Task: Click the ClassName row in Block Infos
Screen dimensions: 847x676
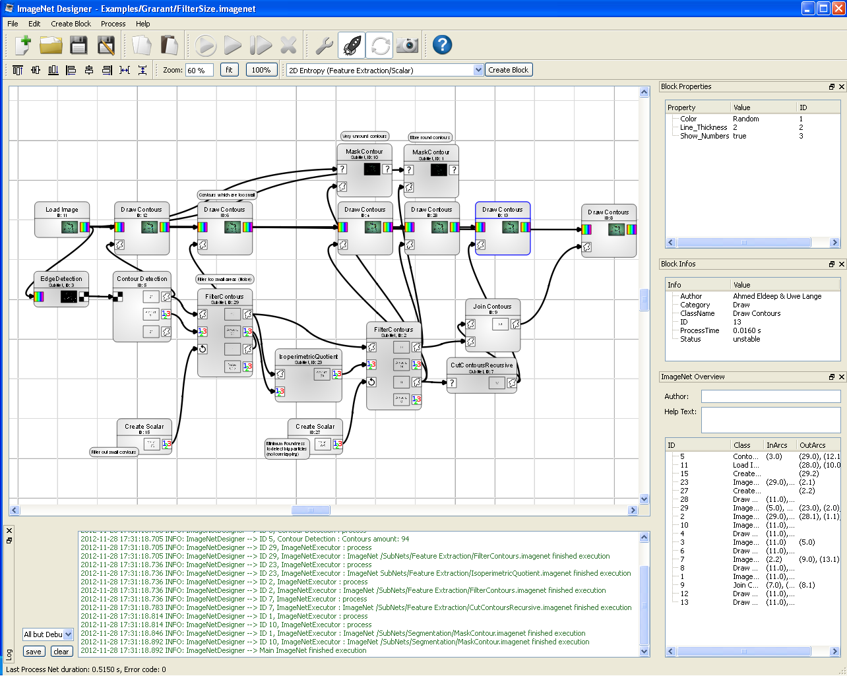Action: click(753, 314)
